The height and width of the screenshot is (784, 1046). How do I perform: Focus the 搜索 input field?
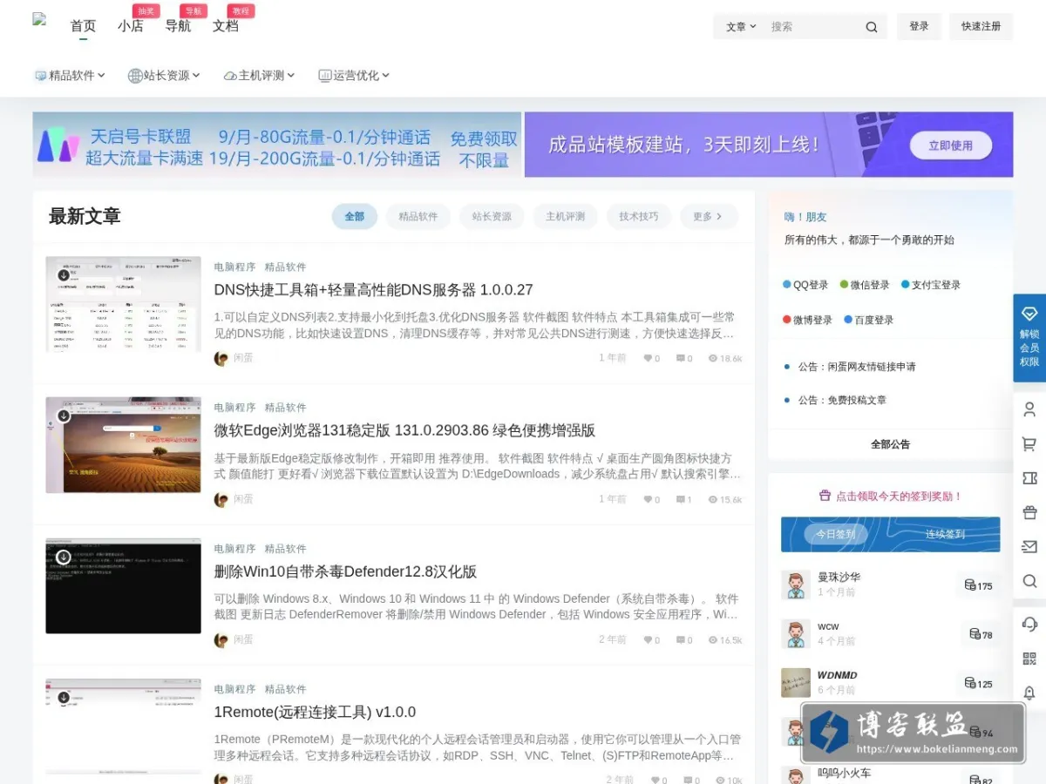tap(812, 27)
